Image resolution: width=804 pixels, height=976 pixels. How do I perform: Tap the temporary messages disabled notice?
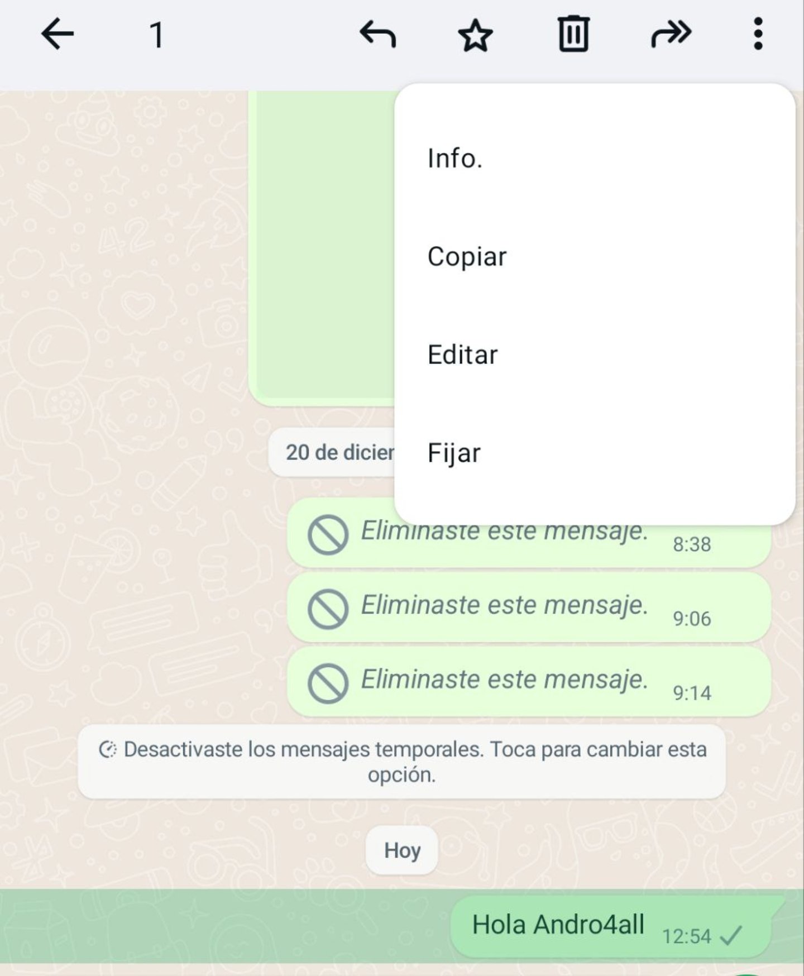point(402,762)
